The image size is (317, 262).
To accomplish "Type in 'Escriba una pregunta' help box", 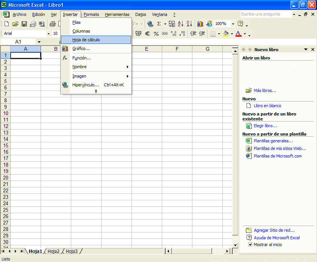I will 266,14.
